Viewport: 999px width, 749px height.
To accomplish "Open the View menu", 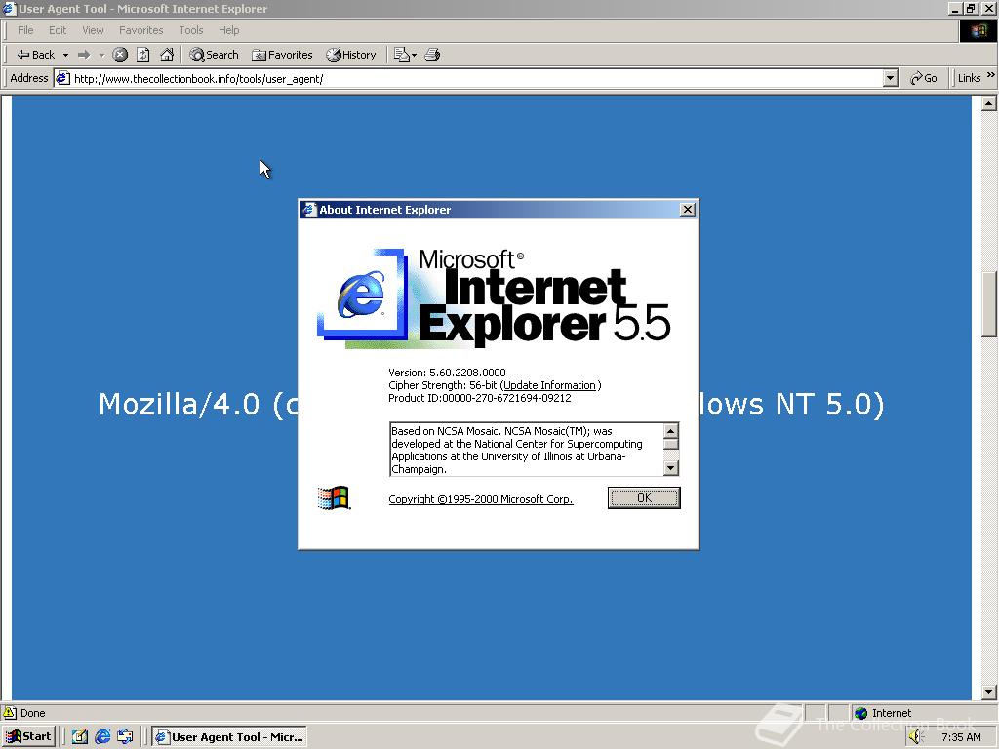I will coord(93,30).
